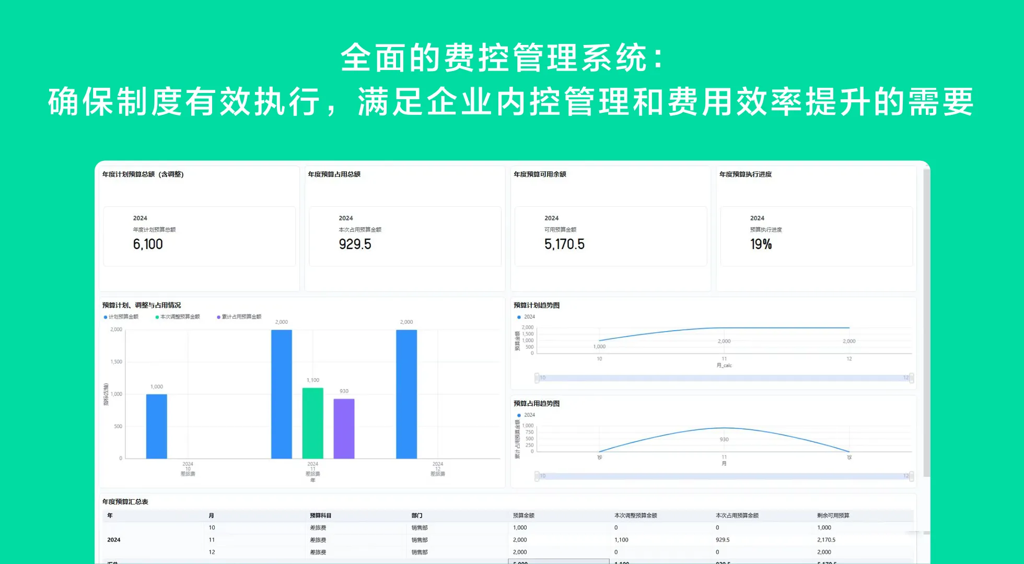Viewport: 1024px width, 564px height.
Task: Click the blue 2,000 bar for December
Action: point(406,394)
